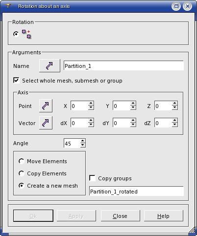Click the Name selection arrow button
This screenshot has height=236, width=197.
(x=49, y=66)
